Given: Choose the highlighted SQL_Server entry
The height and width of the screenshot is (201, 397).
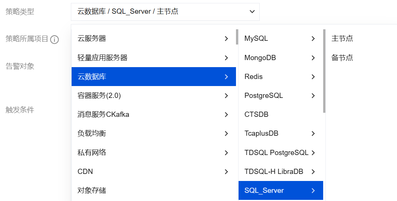Looking at the screenshot, I should [281, 190].
